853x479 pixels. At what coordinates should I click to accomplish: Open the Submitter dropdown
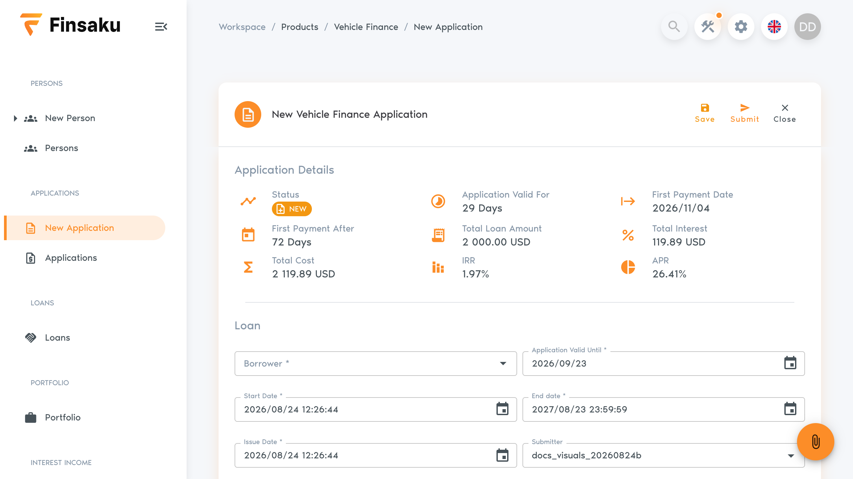[x=663, y=455]
